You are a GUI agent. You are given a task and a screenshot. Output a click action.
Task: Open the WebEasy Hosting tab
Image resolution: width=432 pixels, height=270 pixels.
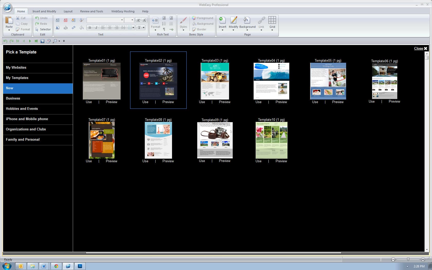pyautogui.click(x=123, y=11)
